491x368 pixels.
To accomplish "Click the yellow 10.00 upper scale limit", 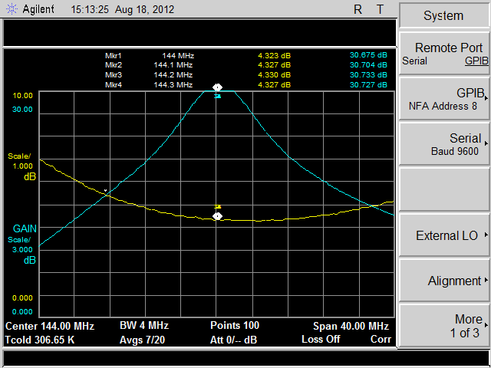I will [22, 95].
